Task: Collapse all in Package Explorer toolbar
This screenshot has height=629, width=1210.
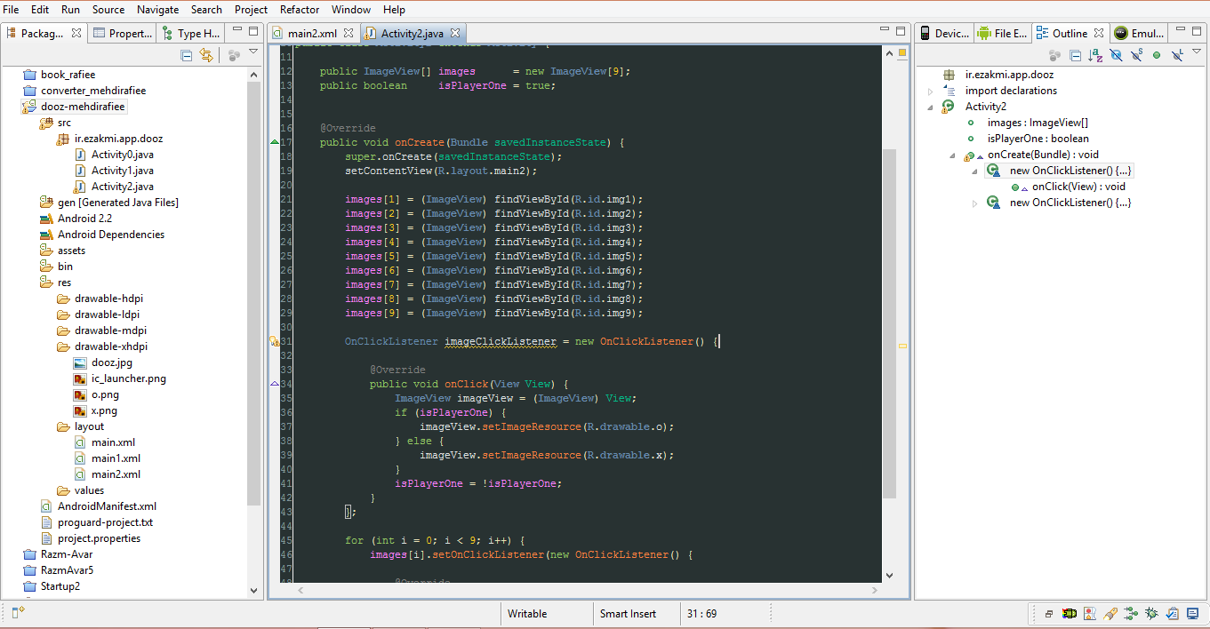Action: [187, 55]
